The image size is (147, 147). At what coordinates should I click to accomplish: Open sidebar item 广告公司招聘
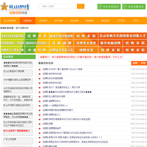(x=18, y=141)
